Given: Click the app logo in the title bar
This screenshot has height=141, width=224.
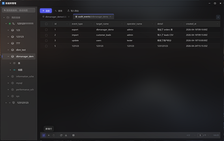Looking at the screenshot, I should tap(3, 3).
